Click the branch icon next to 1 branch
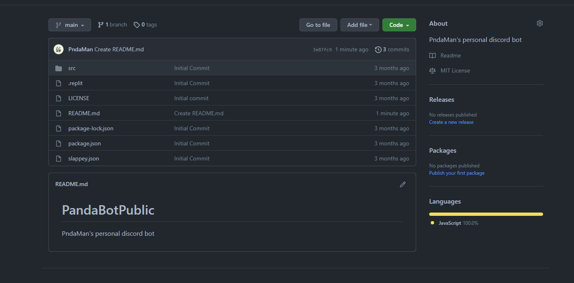Screen dimensions: 574x283 point(100,25)
